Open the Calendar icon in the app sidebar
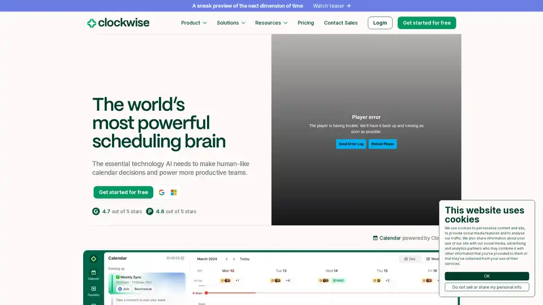 [93, 274]
